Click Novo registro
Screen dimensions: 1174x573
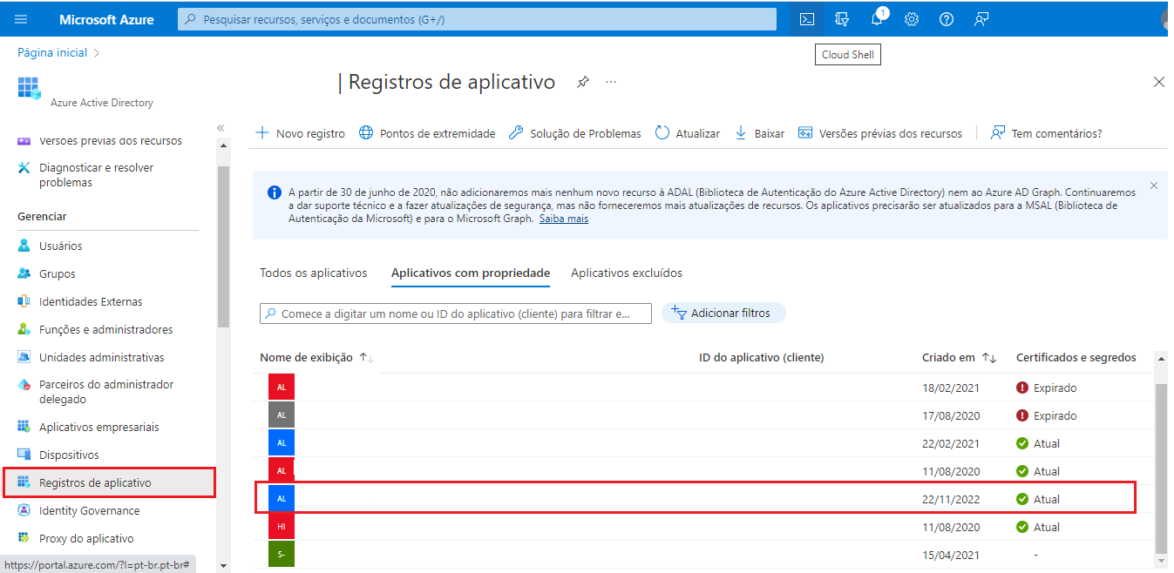click(x=300, y=133)
